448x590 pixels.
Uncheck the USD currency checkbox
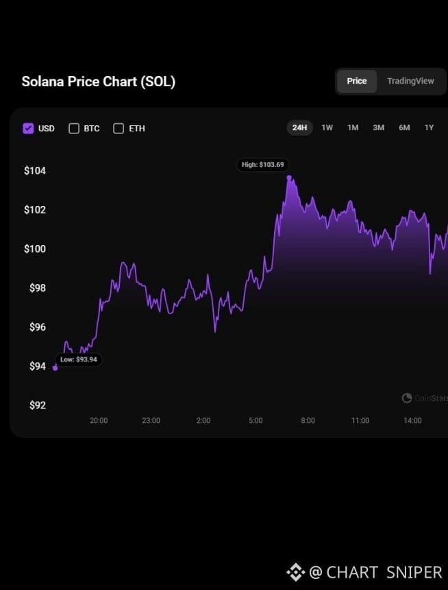28,128
